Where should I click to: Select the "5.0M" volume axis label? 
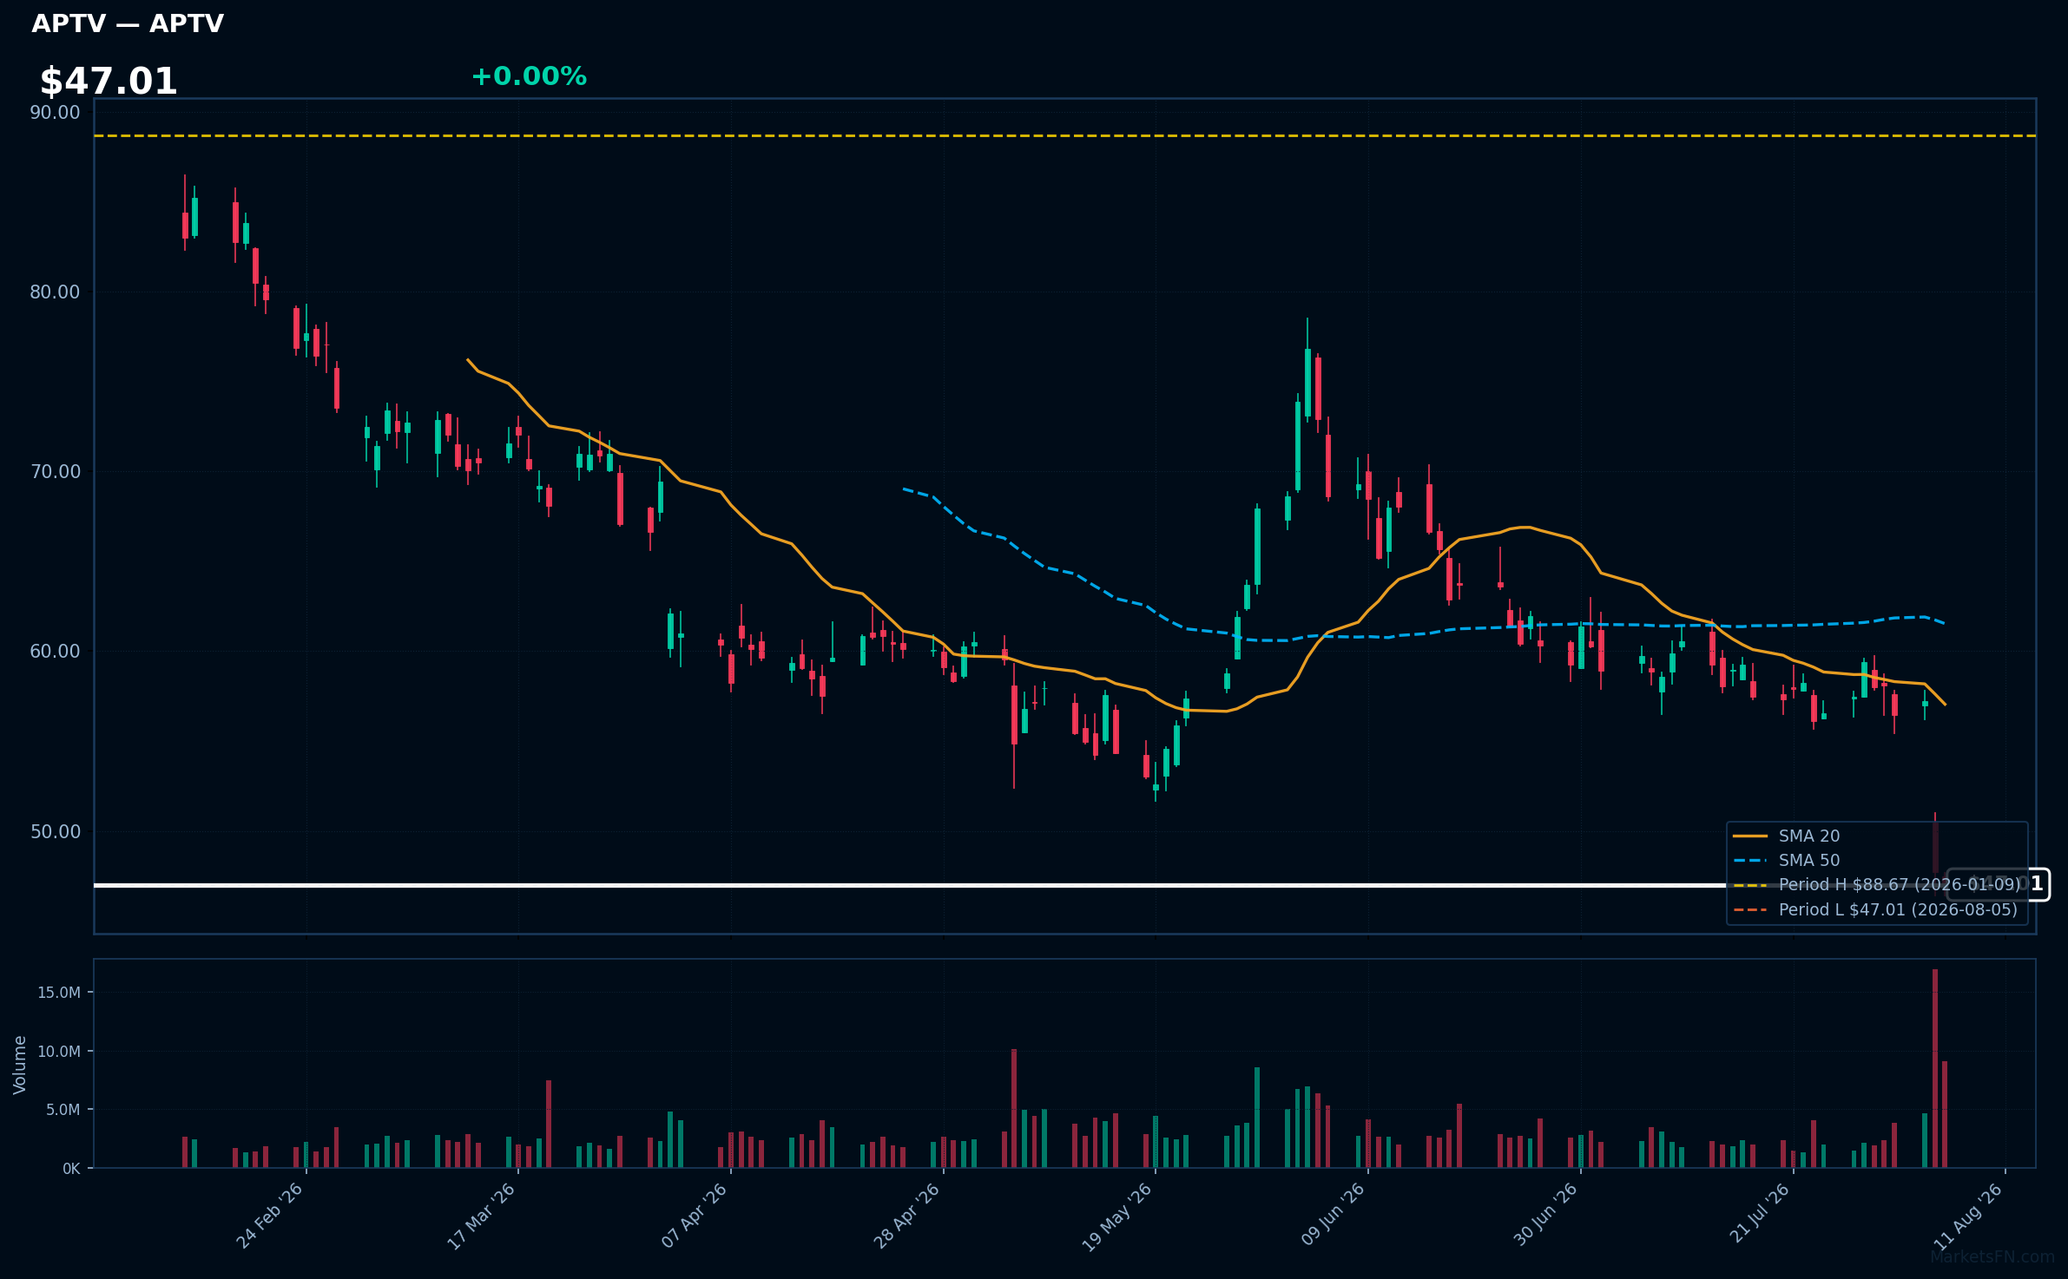tap(63, 1110)
